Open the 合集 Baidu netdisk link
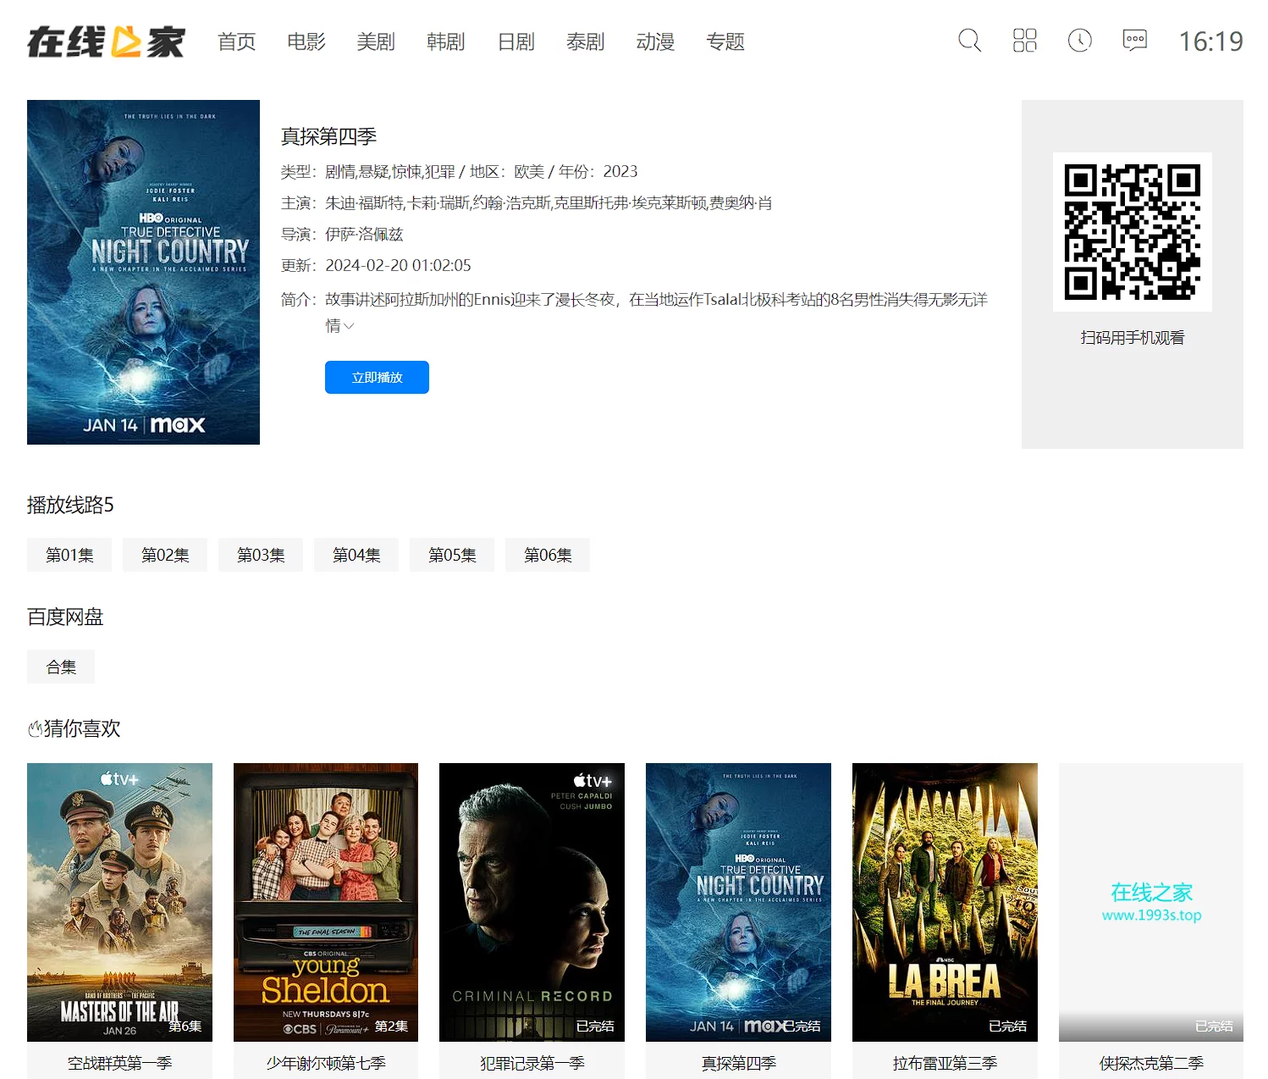Viewport: 1268px width, 1079px height. pyautogui.click(x=61, y=667)
